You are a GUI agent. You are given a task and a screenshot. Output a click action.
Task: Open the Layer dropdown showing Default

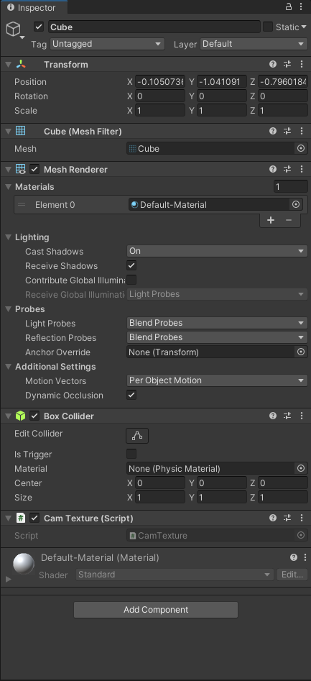[254, 44]
